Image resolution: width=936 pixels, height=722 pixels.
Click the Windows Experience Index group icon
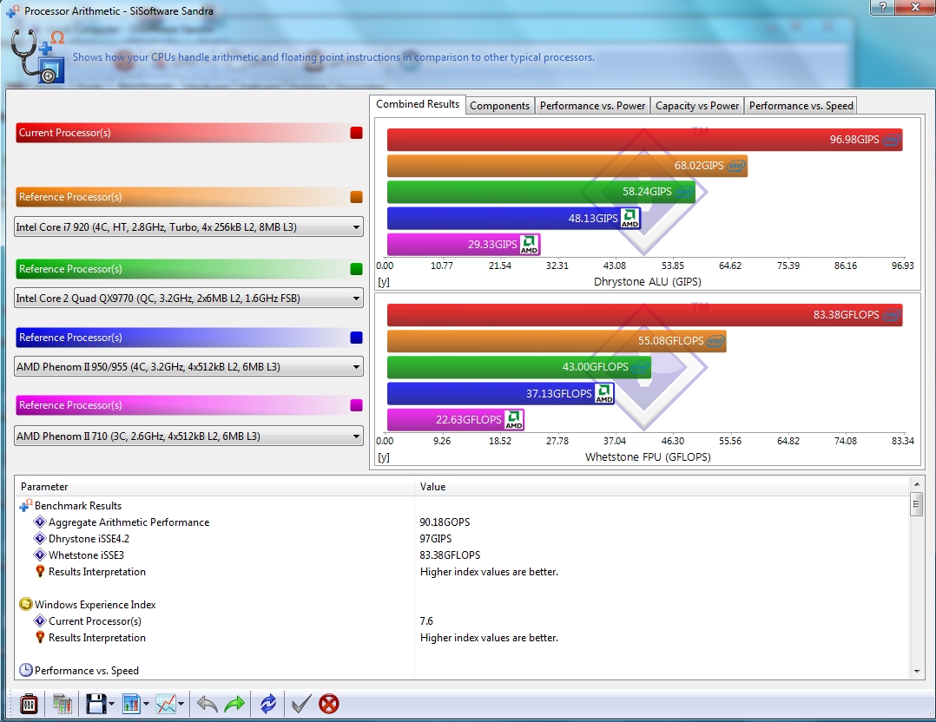[26, 605]
